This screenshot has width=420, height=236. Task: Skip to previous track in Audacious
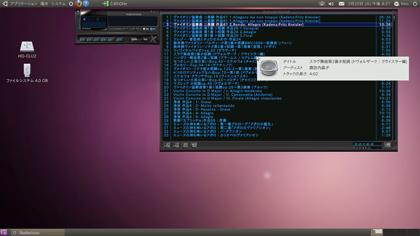coord(83,40)
